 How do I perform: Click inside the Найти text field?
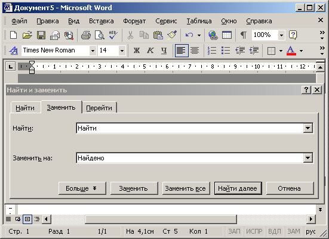[190, 128]
